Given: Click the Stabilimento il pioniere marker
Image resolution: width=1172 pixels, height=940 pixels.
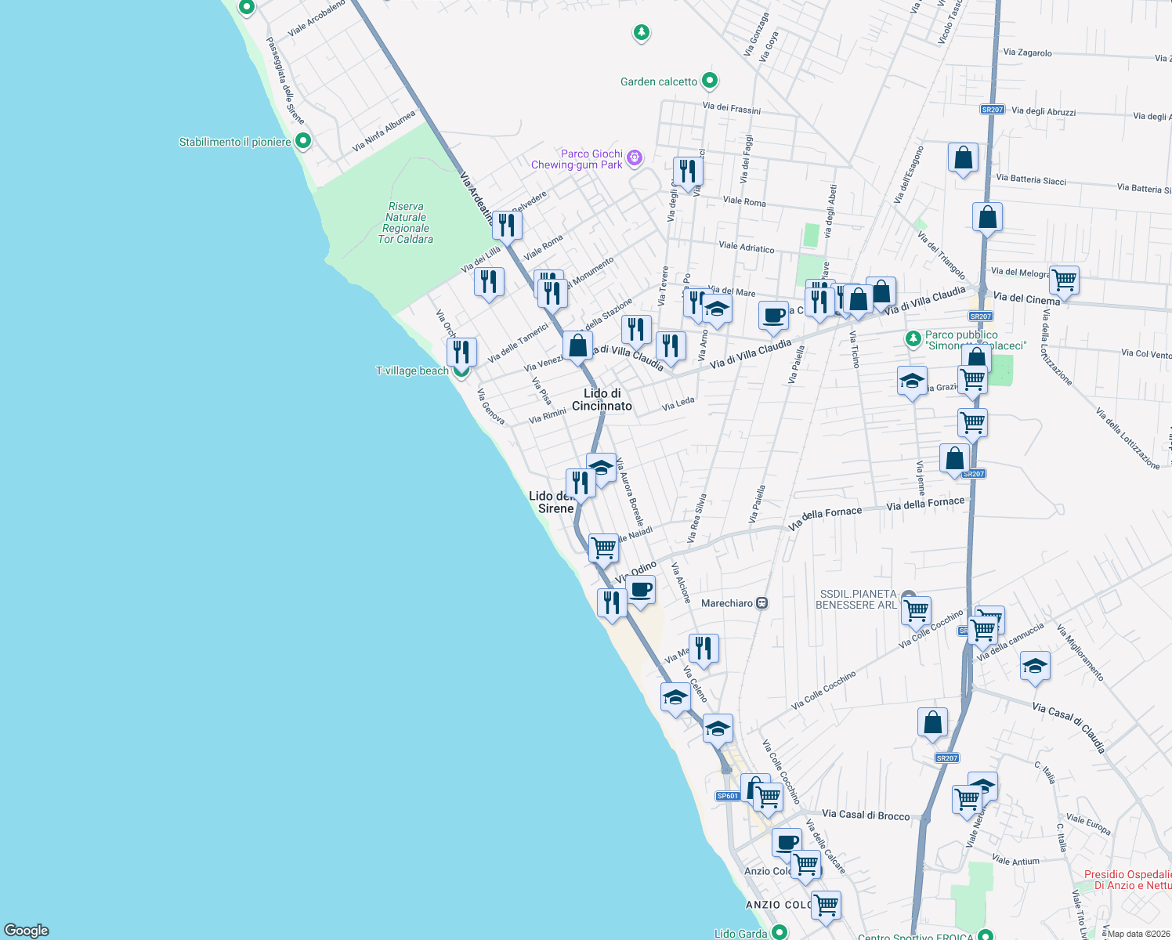Looking at the screenshot, I should point(302,141).
